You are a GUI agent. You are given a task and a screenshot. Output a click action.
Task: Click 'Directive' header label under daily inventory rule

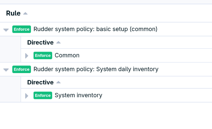(x=40, y=82)
